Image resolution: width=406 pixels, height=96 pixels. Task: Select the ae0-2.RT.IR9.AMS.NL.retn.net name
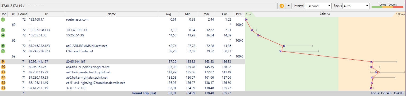point(87,46)
